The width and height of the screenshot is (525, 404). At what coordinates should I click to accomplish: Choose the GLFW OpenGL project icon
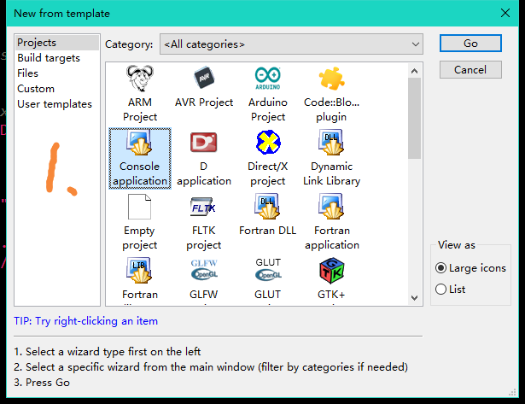pyautogui.click(x=204, y=270)
